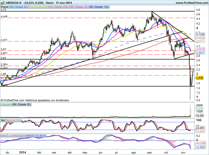Open the MACD (12 26 9) label
The width and height of the screenshot is (209, 155).
tap(36, 135)
